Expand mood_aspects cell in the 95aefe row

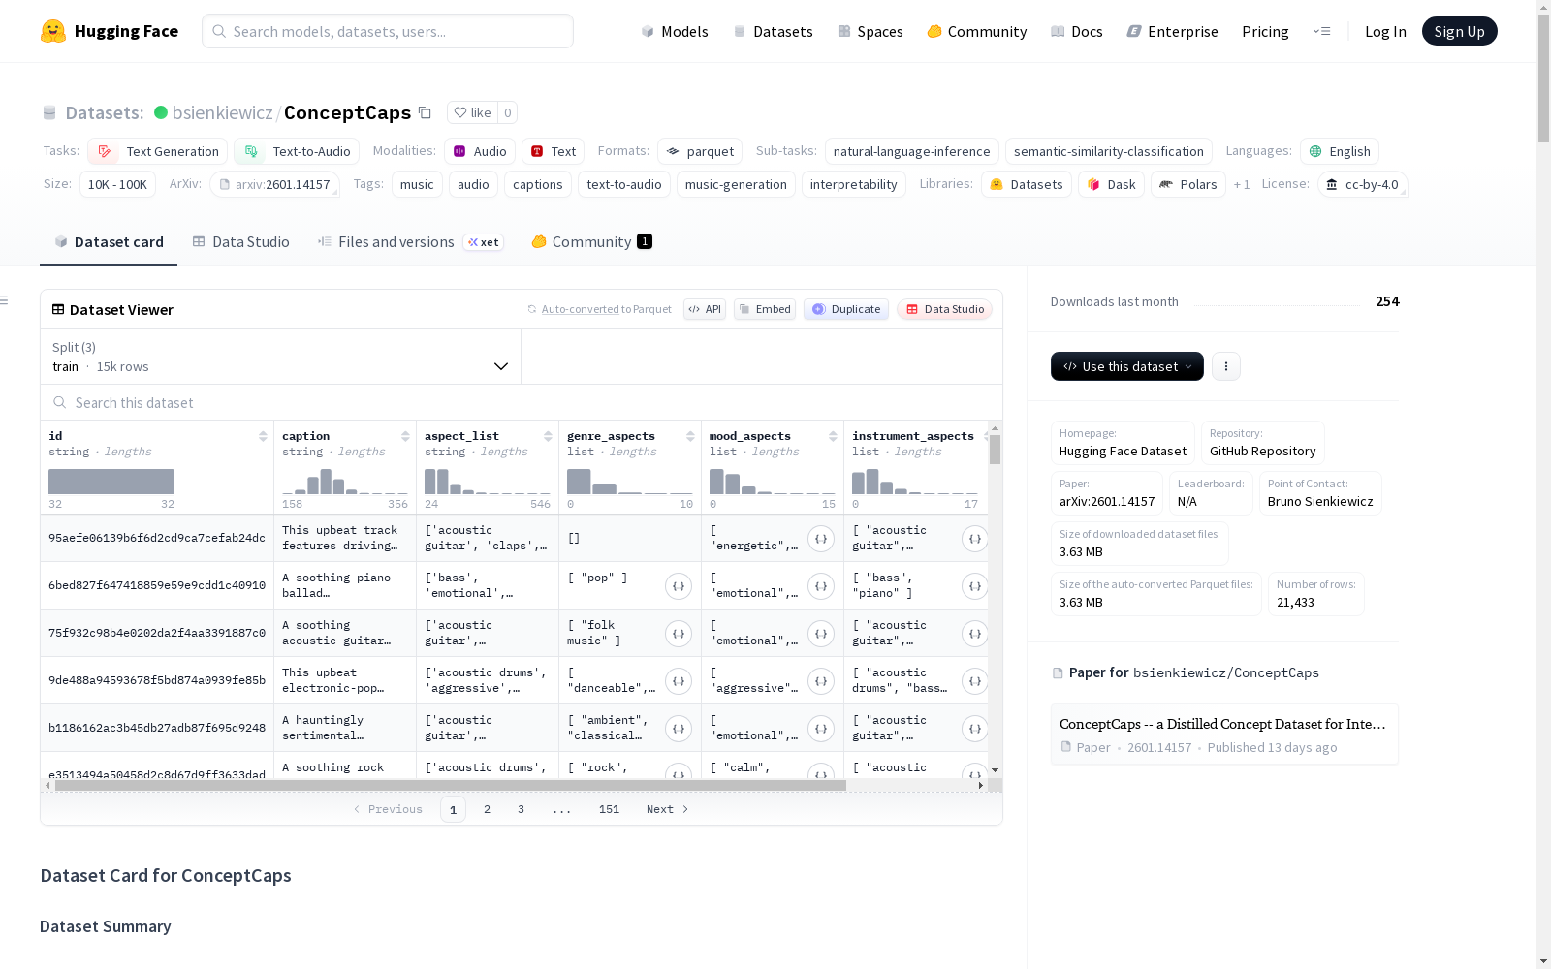[821, 539]
